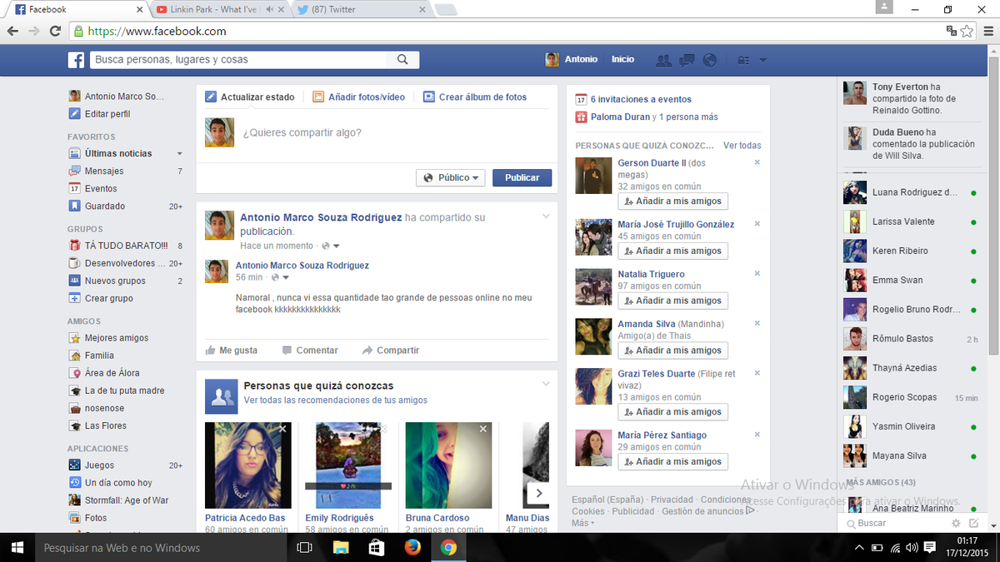The width and height of the screenshot is (1000, 562).
Task: Open the TÁ TUDO BARATO!!! group
Action: [127, 246]
